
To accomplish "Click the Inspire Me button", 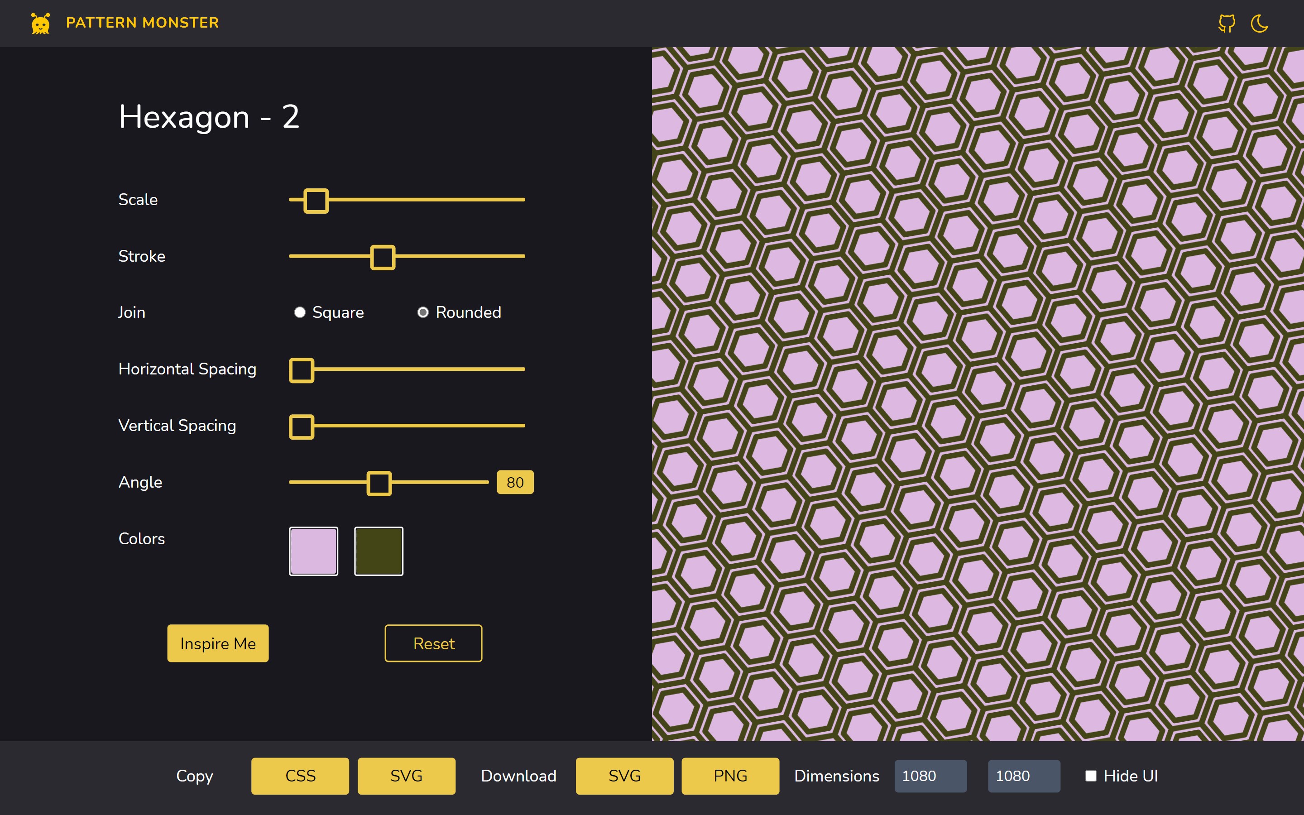I will (218, 643).
